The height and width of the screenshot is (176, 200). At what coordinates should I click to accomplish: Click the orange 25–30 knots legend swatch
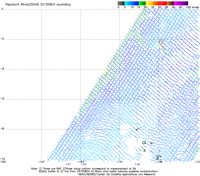(x=156, y=3)
